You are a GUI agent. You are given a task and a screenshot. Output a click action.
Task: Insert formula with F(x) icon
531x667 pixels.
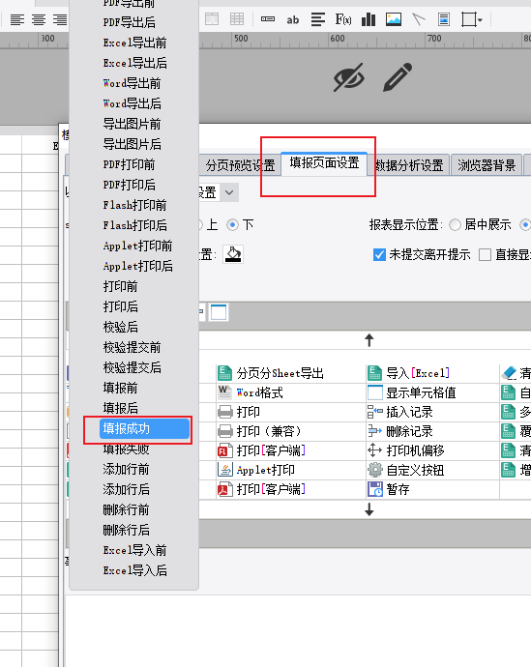tap(343, 19)
